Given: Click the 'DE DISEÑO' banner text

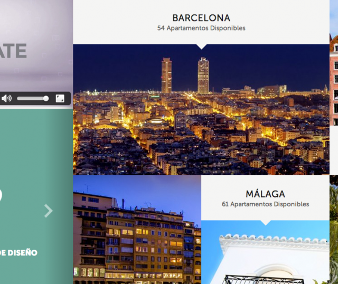Looking at the screenshot, I should [18, 252].
